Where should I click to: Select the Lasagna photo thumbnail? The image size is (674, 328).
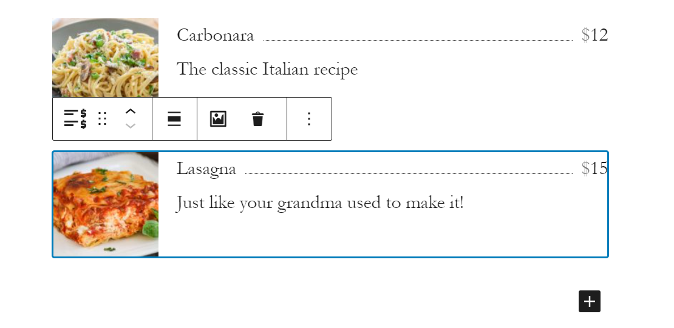point(106,204)
